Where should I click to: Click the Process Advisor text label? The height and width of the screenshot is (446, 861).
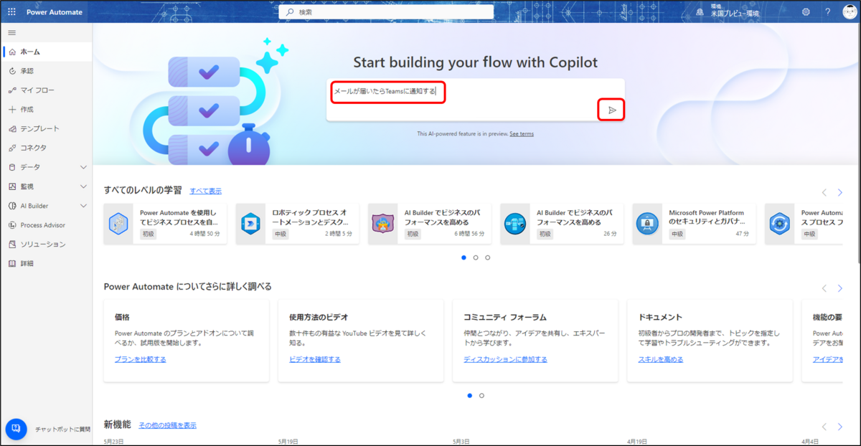(x=43, y=225)
